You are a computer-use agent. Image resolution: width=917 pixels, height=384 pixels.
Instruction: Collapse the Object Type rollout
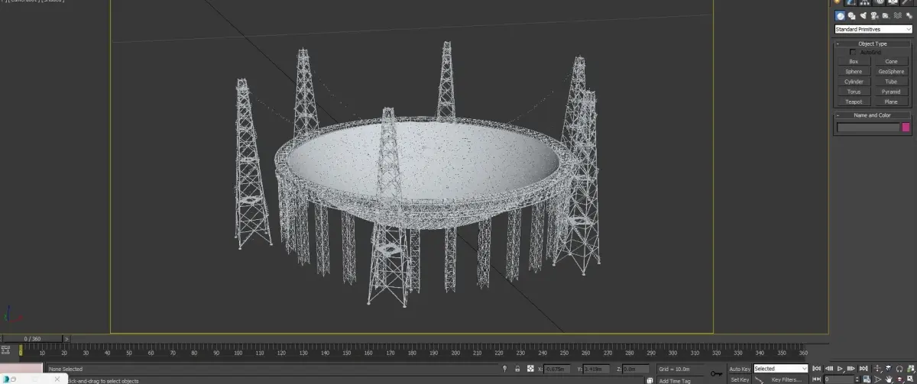[873, 44]
